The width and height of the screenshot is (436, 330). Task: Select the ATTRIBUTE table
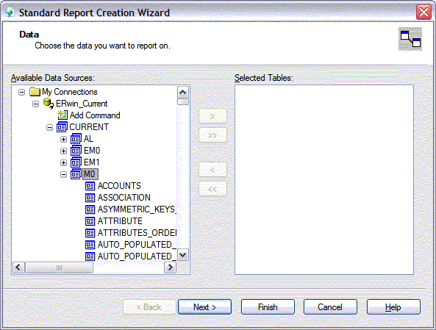[120, 221]
